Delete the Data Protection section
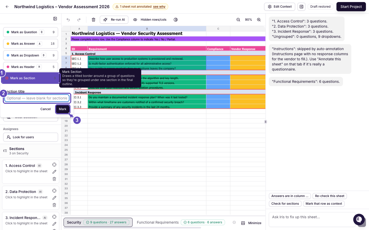 [54, 205]
